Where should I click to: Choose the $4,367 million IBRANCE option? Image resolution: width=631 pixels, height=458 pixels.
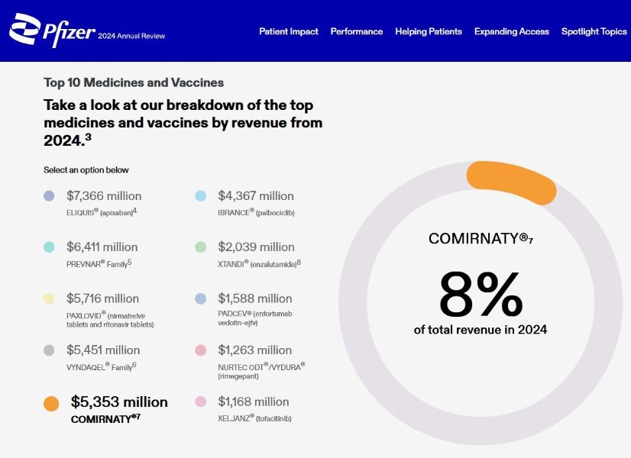tap(256, 196)
